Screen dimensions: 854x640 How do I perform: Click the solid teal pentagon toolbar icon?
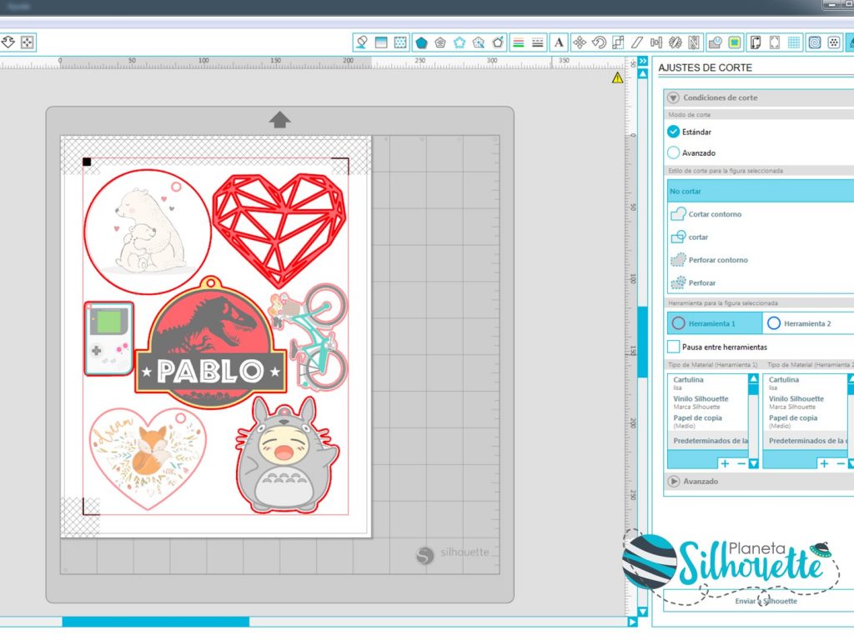click(421, 42)
